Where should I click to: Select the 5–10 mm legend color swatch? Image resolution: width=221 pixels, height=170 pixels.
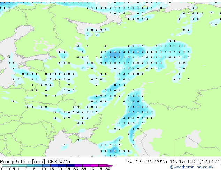(38, 165)
